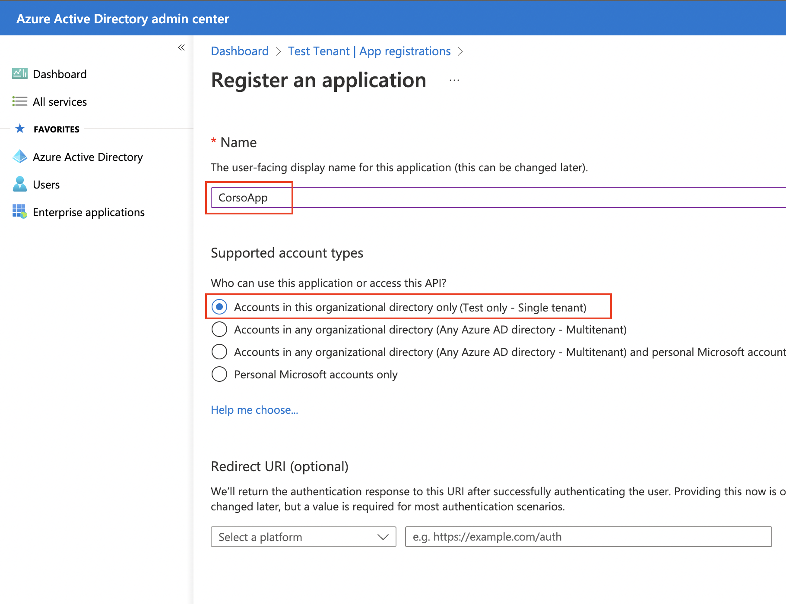The height and width of the screenshot is (604, 786).
Task: Click the Help me choose link
Action: (x=254, y=410)
